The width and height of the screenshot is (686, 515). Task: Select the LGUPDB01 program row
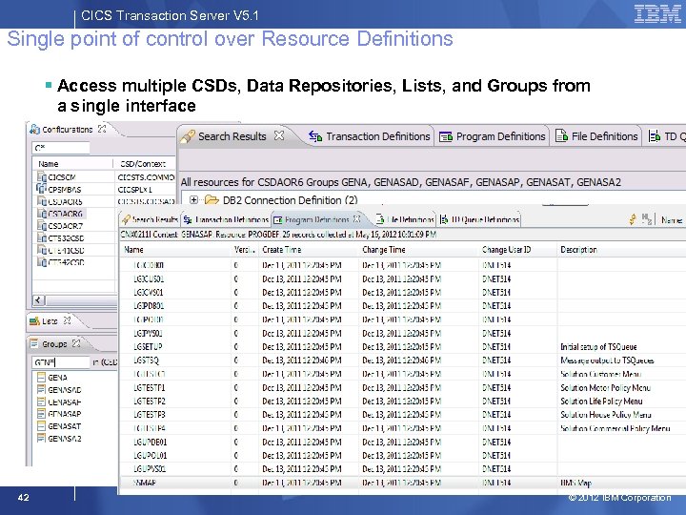[402, 442]
